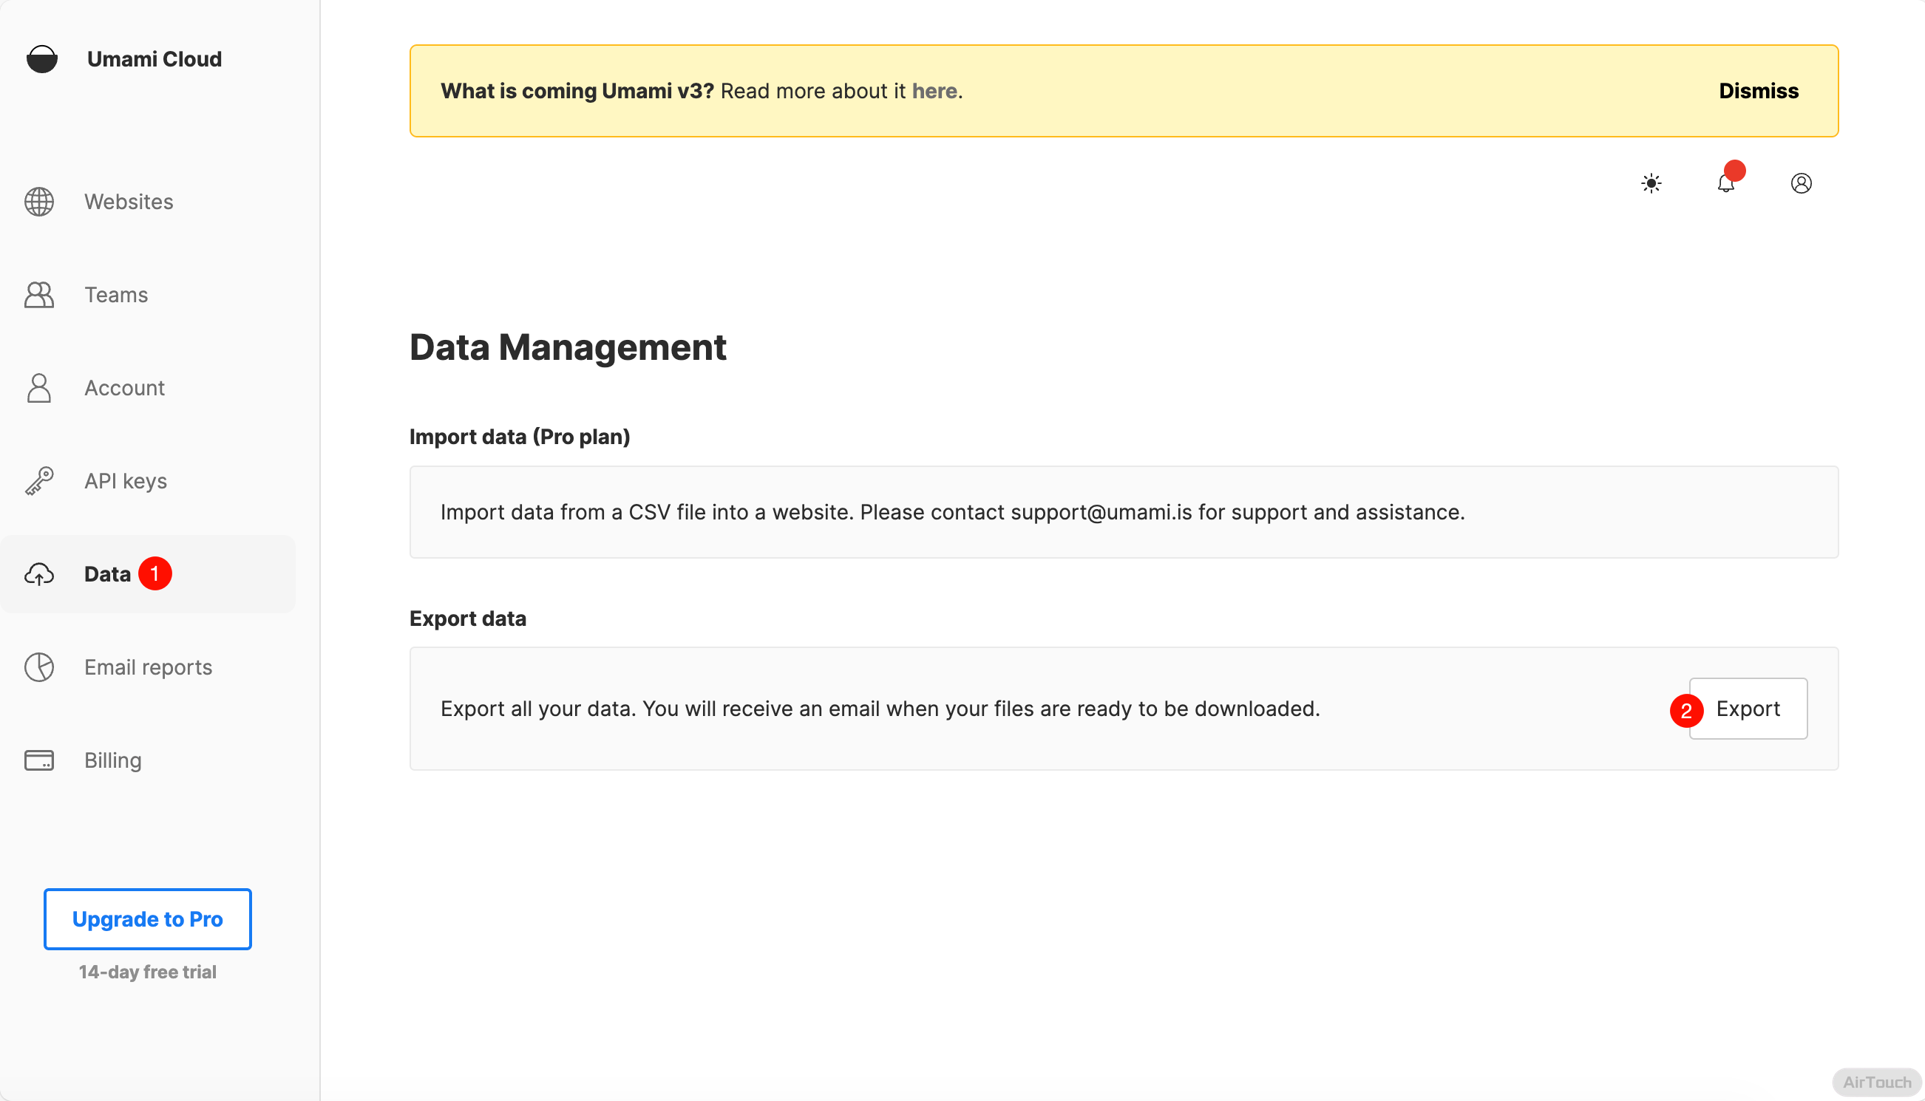Click the Email reports pie chart icon
The height and width of the screenshot is (1101, 1925).
click(39, 668)
